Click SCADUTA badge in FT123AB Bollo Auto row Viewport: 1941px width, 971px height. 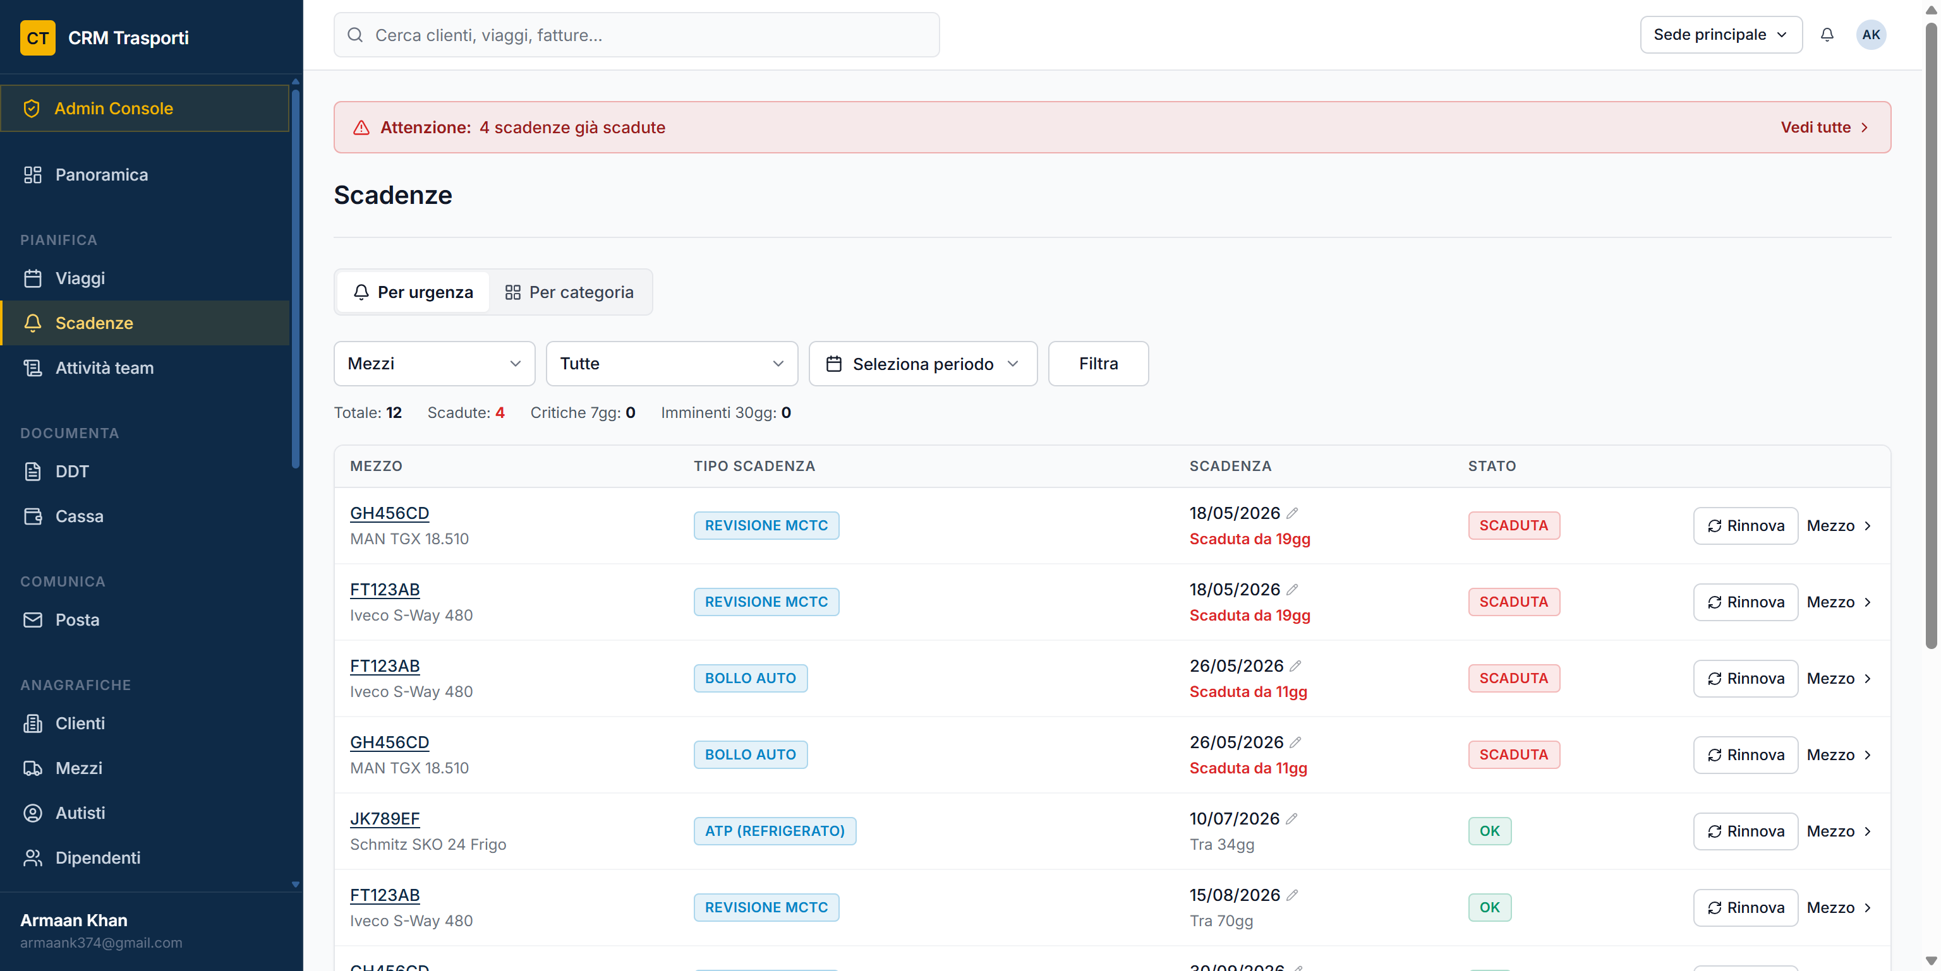[x=1513, y=678]
